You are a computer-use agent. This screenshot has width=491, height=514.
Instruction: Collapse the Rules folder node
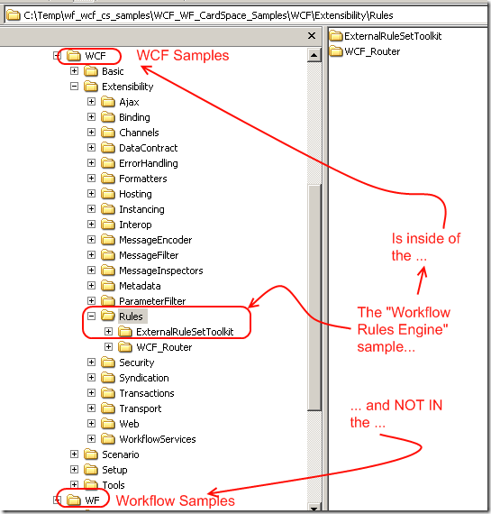[91, 316]
